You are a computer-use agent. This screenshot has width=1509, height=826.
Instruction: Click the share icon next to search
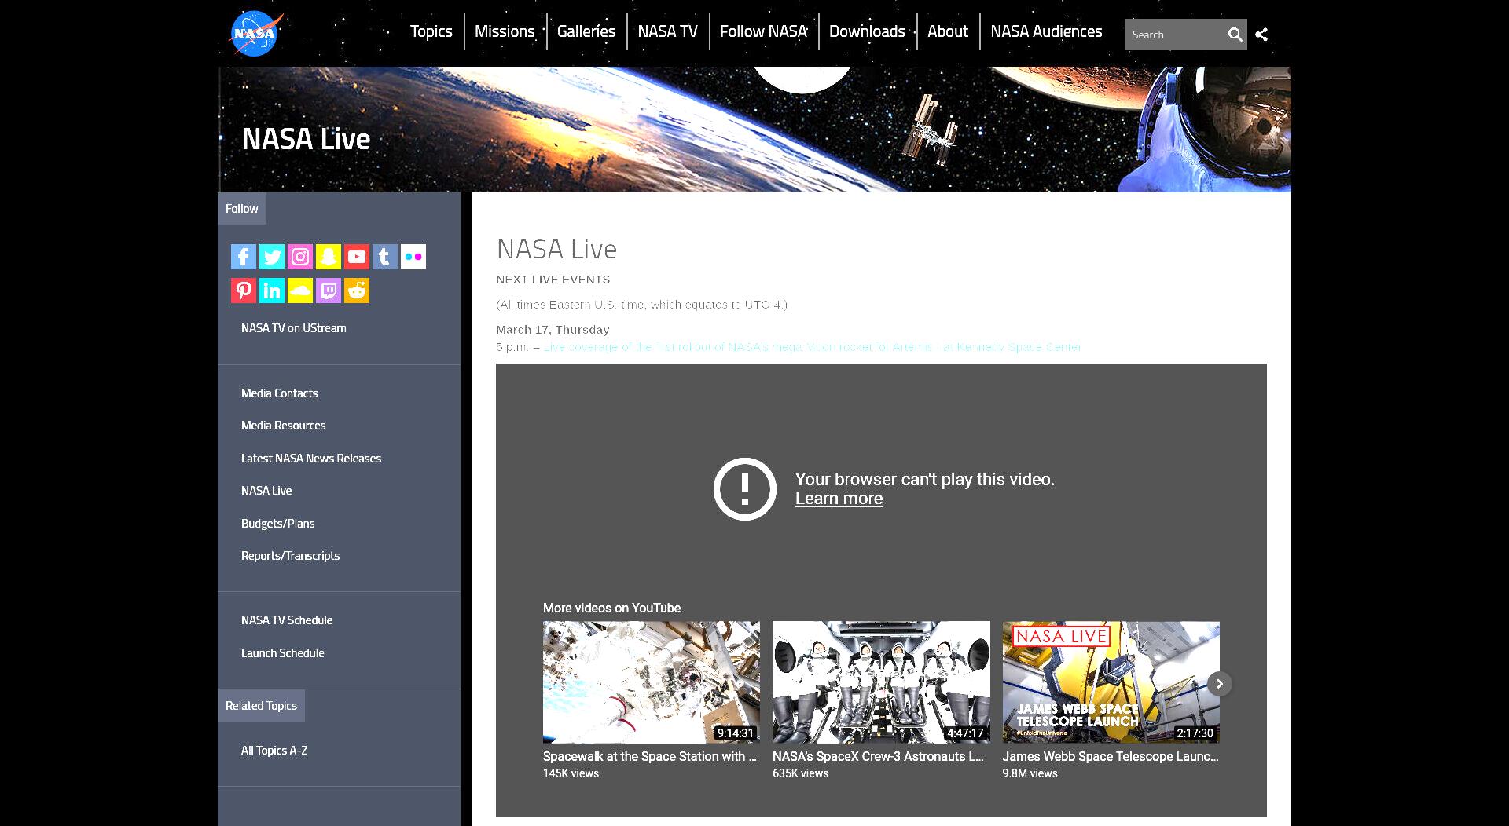[x=1261, y=35]
